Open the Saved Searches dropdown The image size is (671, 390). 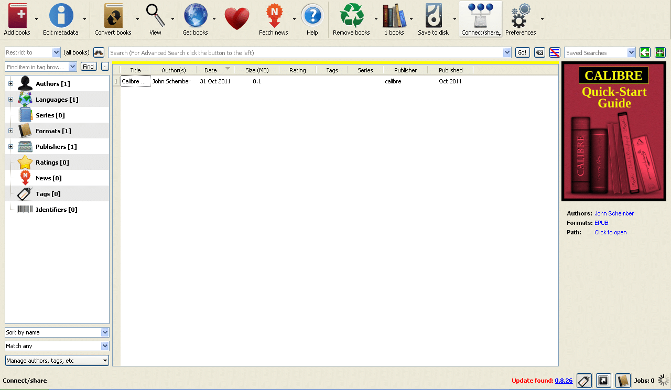pyautogui.click(x=600, y=53)
